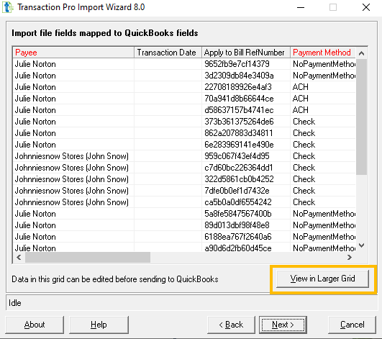Open the Help button
Viewport: 382px width, 339px height.
click(x=99, y=325)
